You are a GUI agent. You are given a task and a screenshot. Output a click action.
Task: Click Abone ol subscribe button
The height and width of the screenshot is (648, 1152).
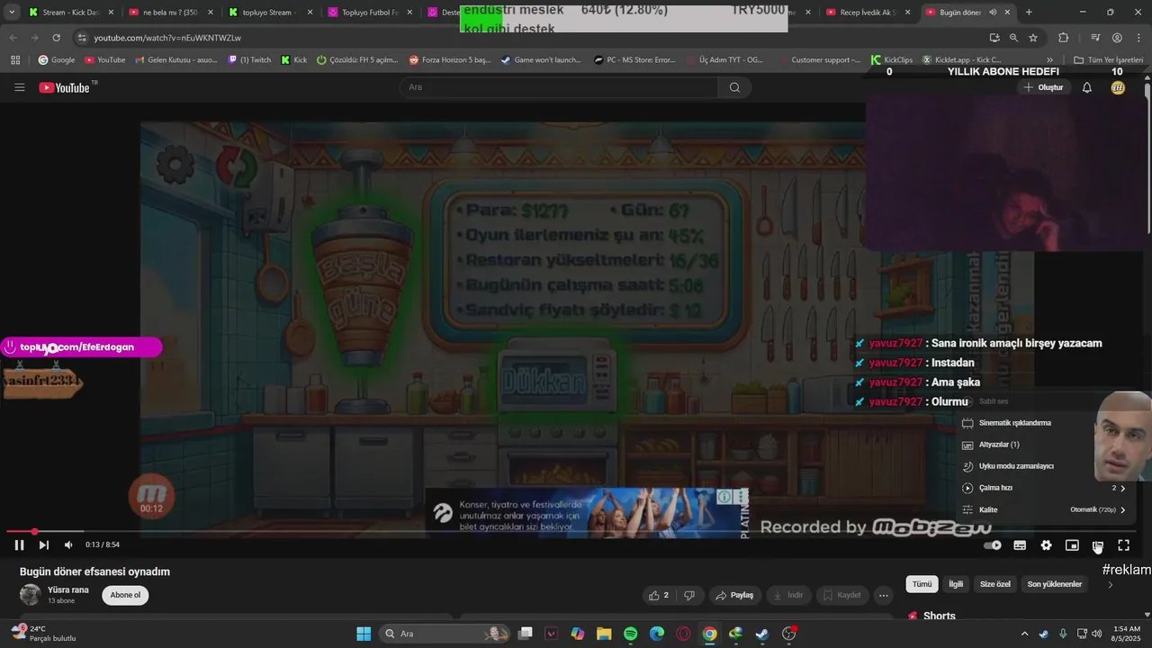(125, 595)
